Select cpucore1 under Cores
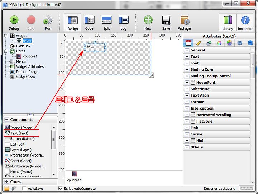The height and width of the screenshot is (194, 258). [30, 56]
